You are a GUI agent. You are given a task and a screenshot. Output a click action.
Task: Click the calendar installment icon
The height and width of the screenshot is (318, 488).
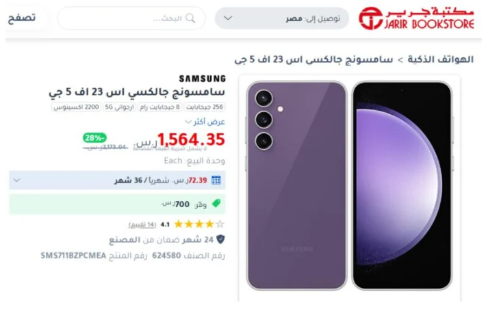coord(216,181)
